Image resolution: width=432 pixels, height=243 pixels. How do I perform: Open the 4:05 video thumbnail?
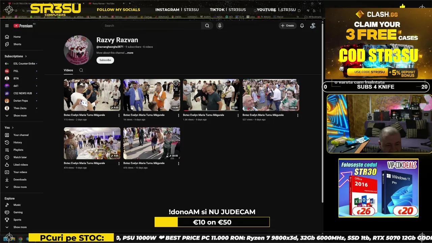[92, 143]
